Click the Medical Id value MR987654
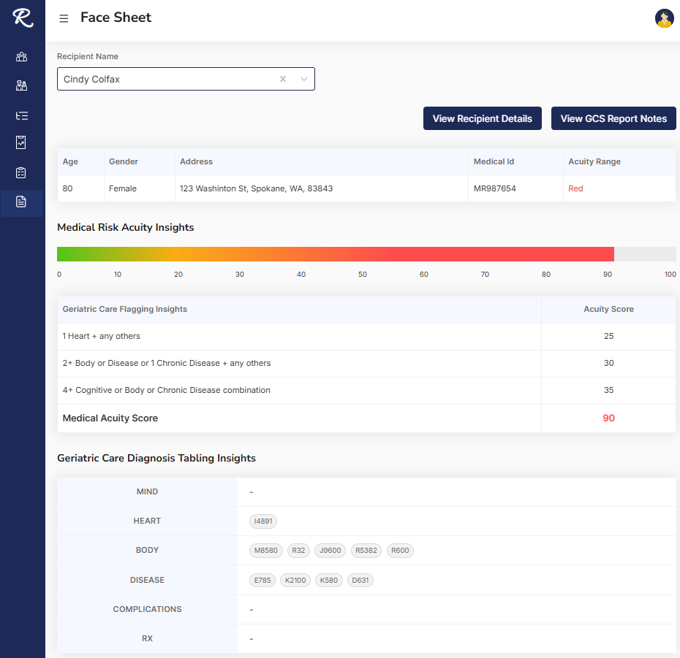This screenshot has height=658, width=680. coord(495,188)
